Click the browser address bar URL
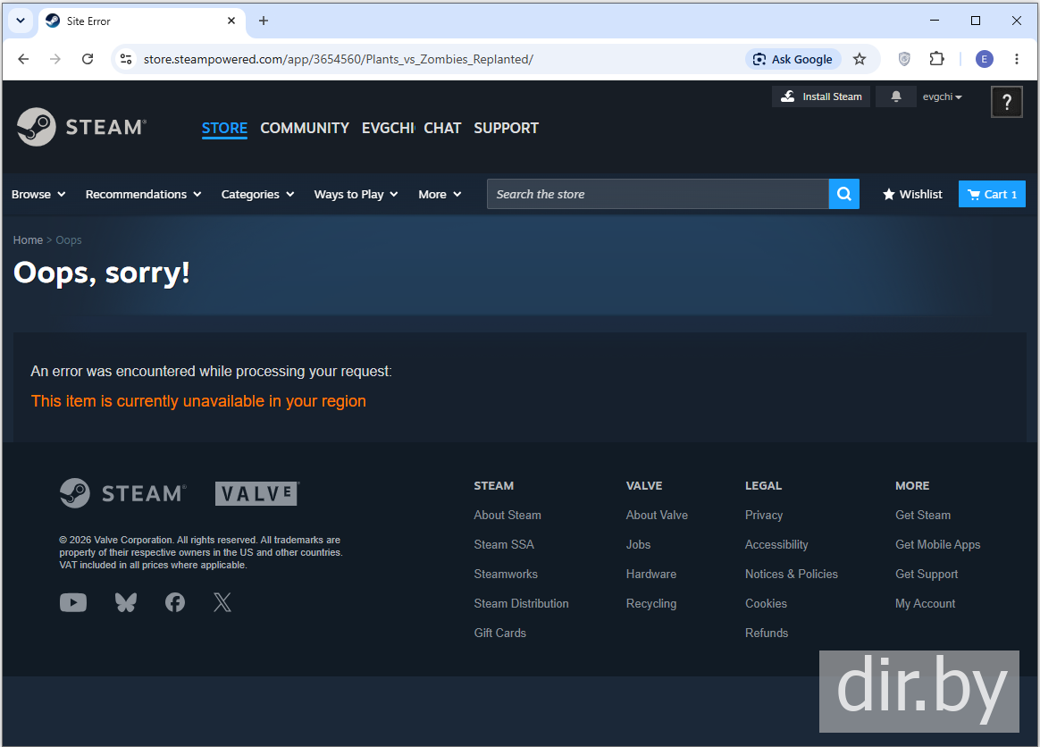 pos(339,59)
